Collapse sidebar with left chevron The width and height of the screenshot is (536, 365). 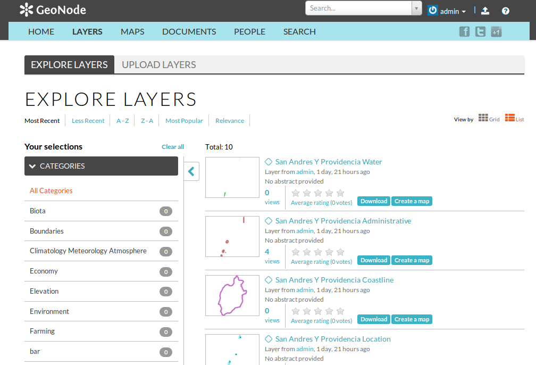(191, 171)
